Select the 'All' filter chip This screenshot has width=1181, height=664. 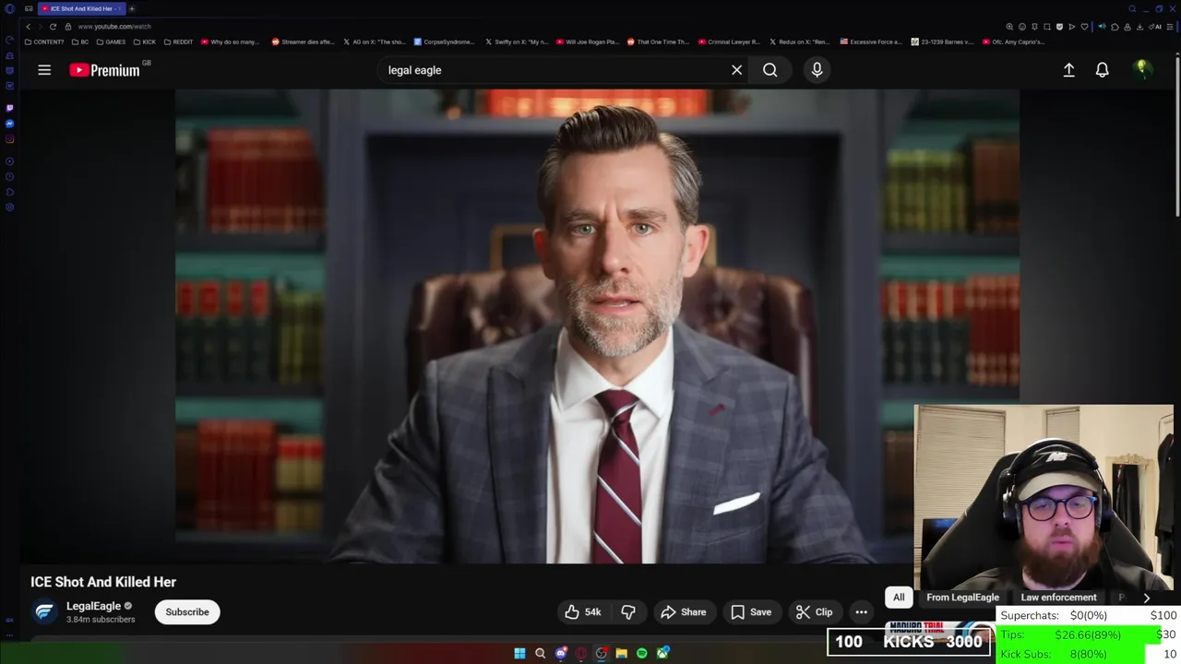point(899,597)
